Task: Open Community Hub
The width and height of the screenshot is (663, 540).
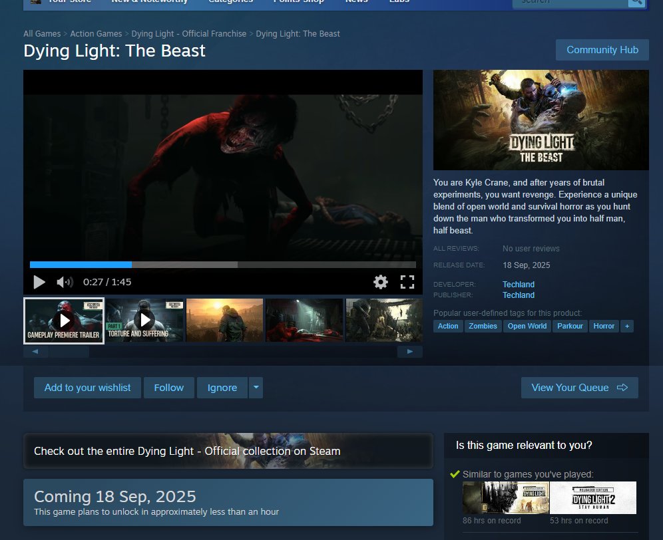Action: click(602, 50)
